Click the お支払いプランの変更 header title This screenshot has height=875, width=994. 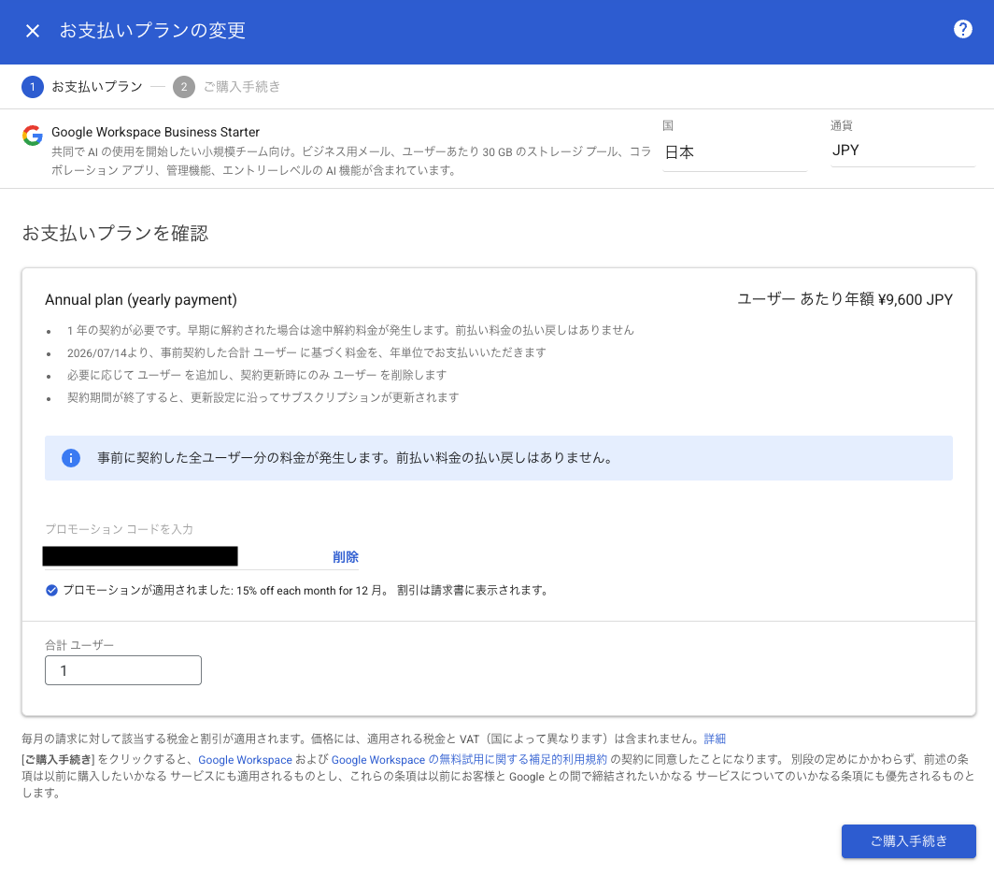[x=152, y=31]
